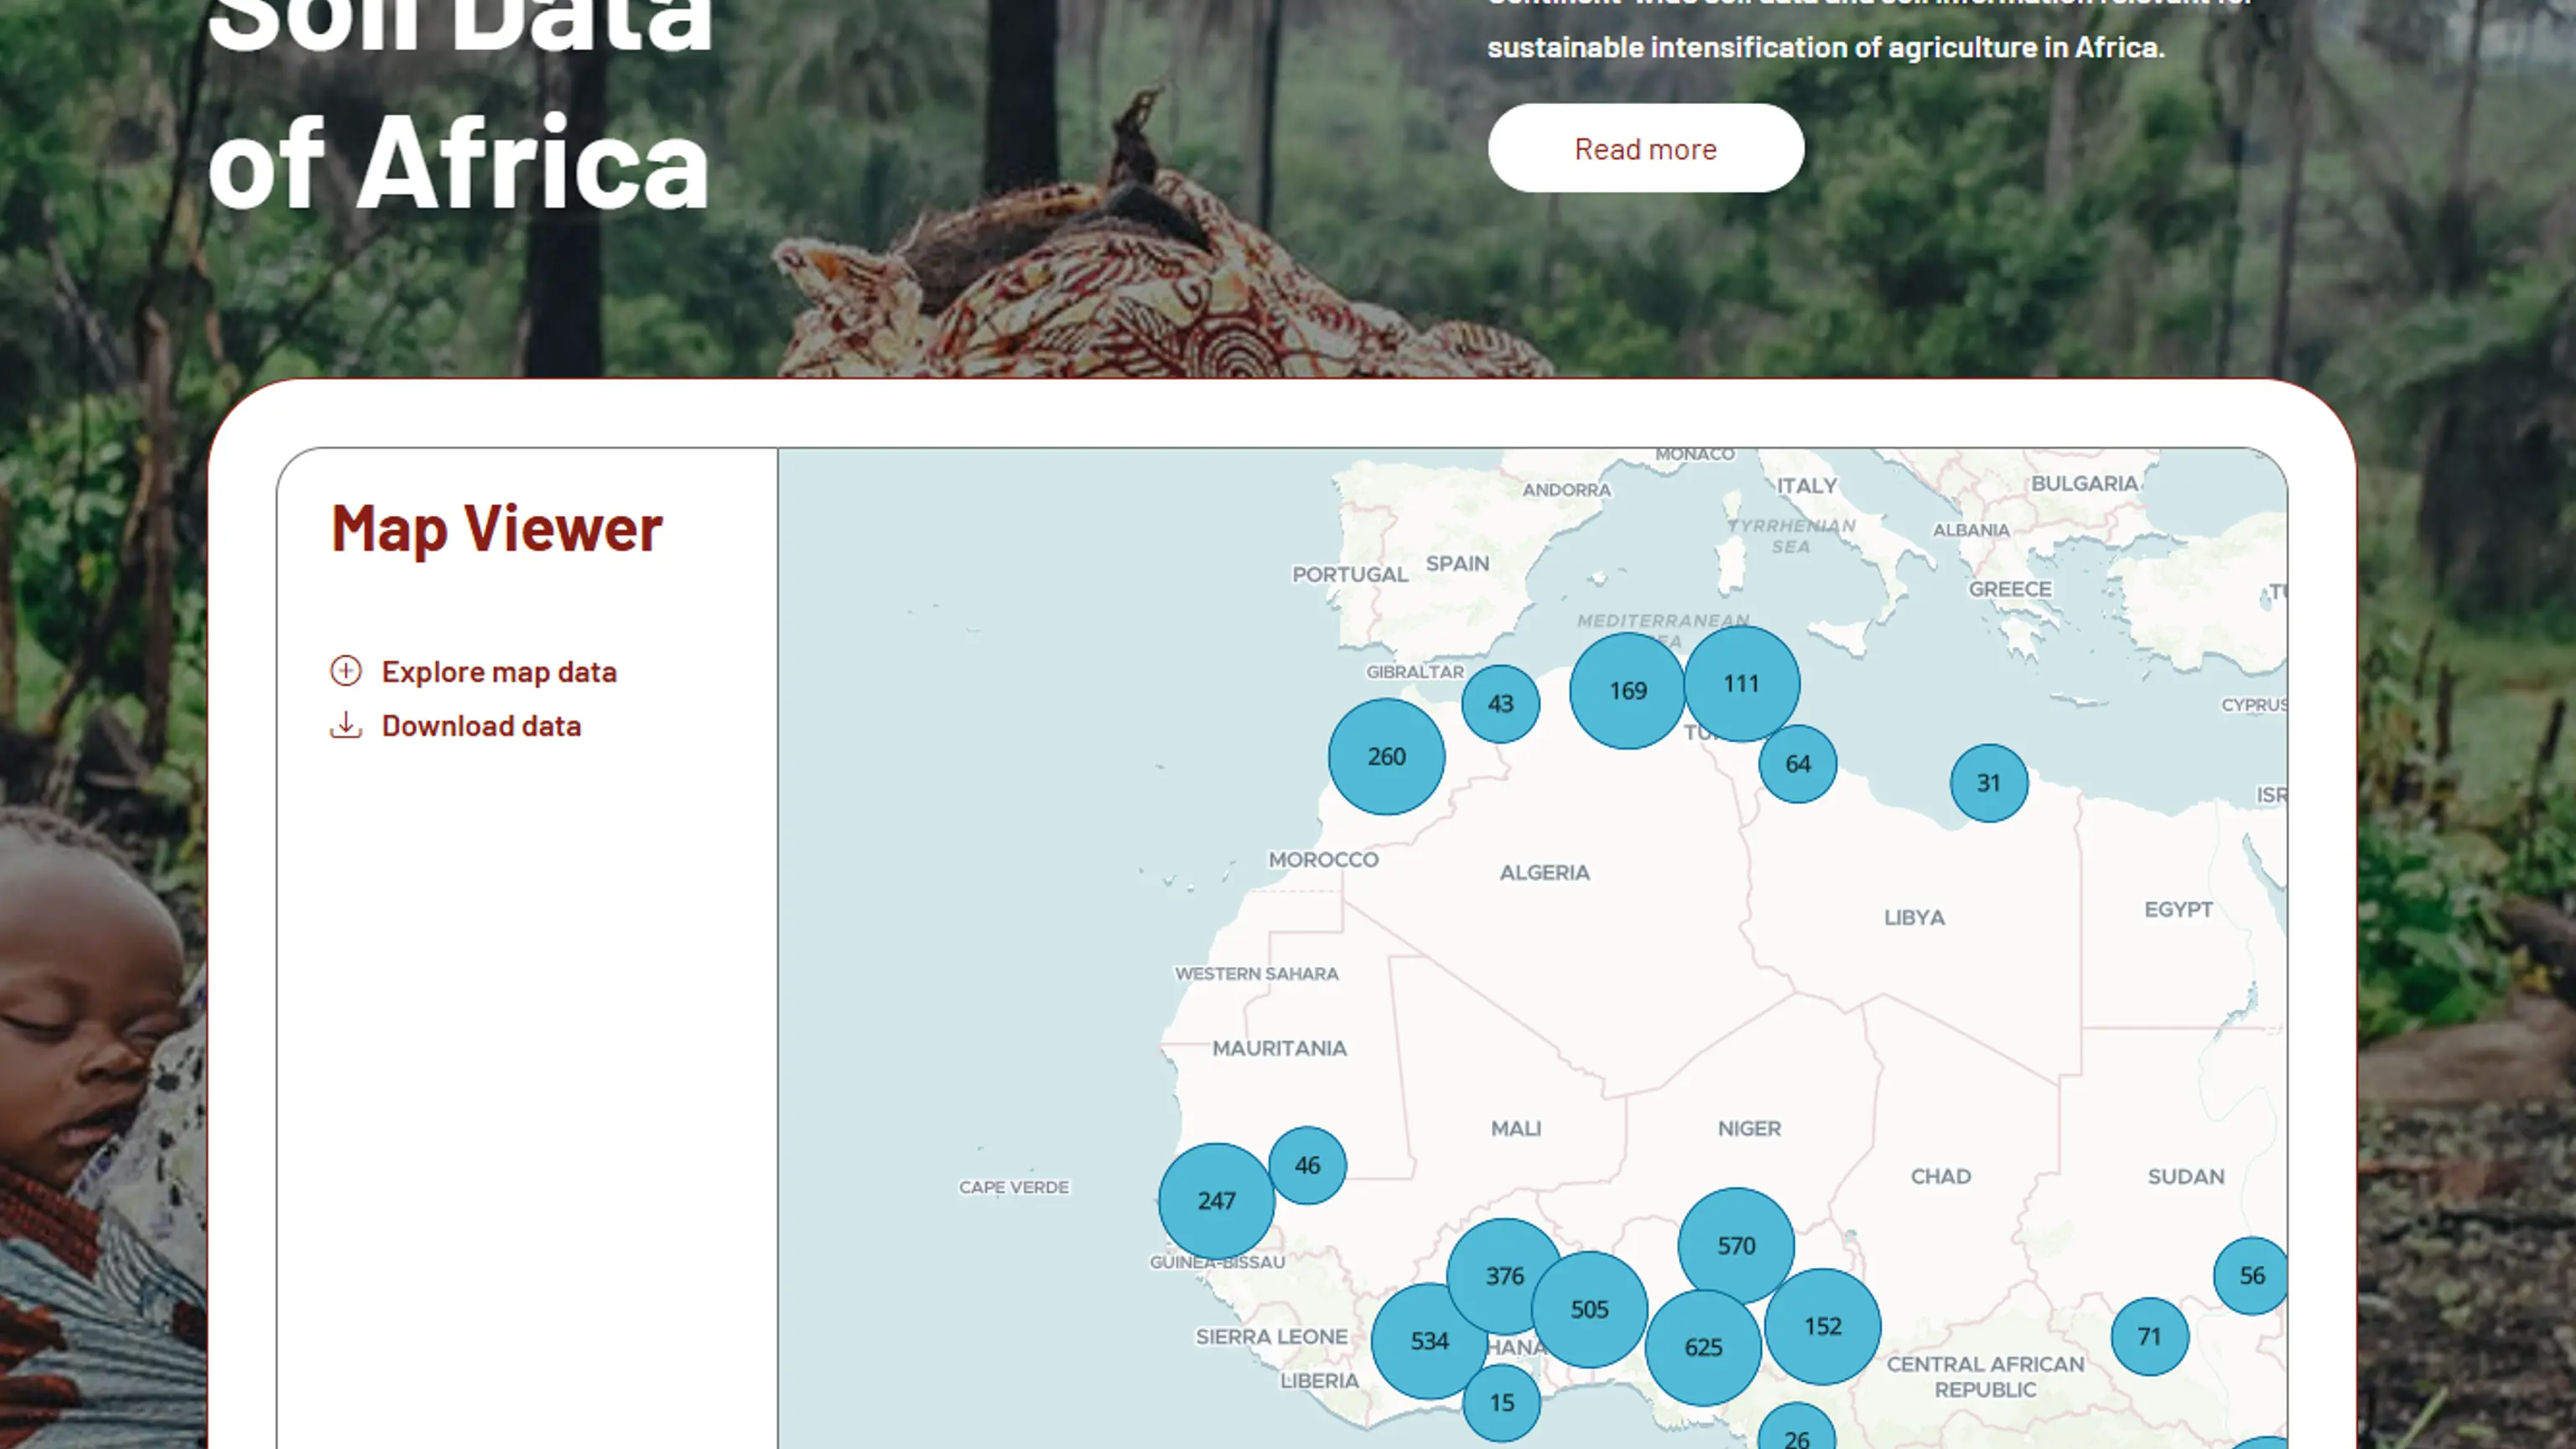The image size is (2576, 1449).
Task: Click the 152 cluster marker
Action: (x=1823, y=1326)
